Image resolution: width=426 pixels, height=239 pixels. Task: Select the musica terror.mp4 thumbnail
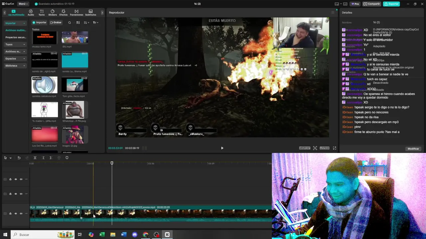point(45,38)
